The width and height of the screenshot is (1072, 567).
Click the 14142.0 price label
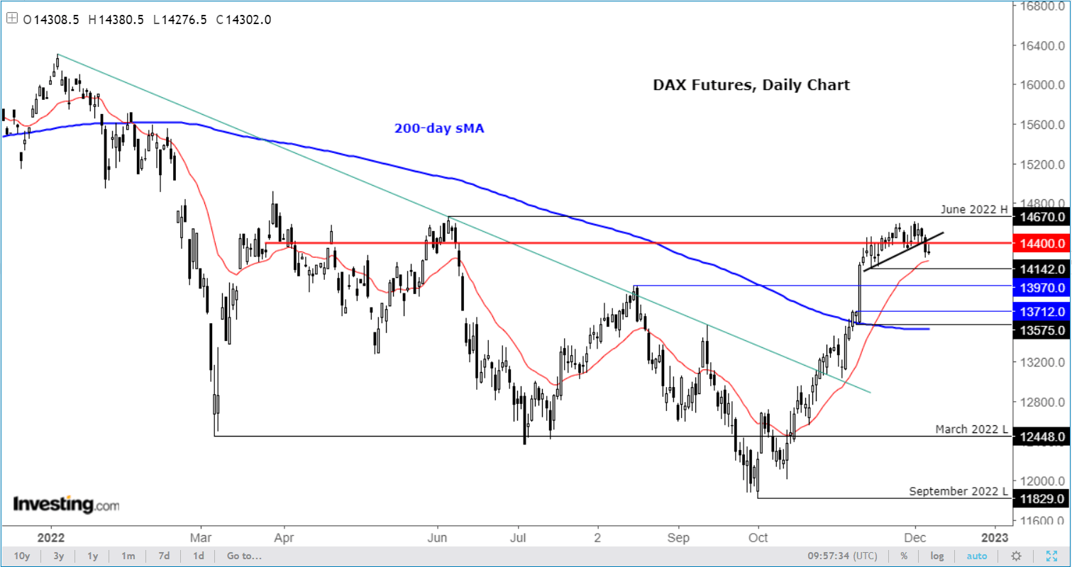point(1042,269)
